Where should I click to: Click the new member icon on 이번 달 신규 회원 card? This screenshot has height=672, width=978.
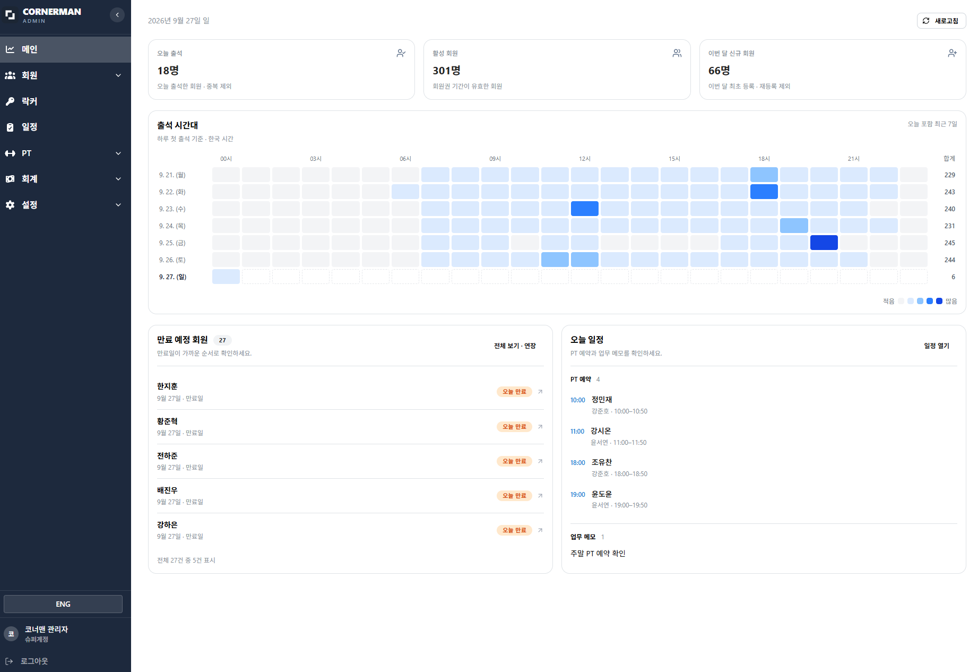coord(952,53)
